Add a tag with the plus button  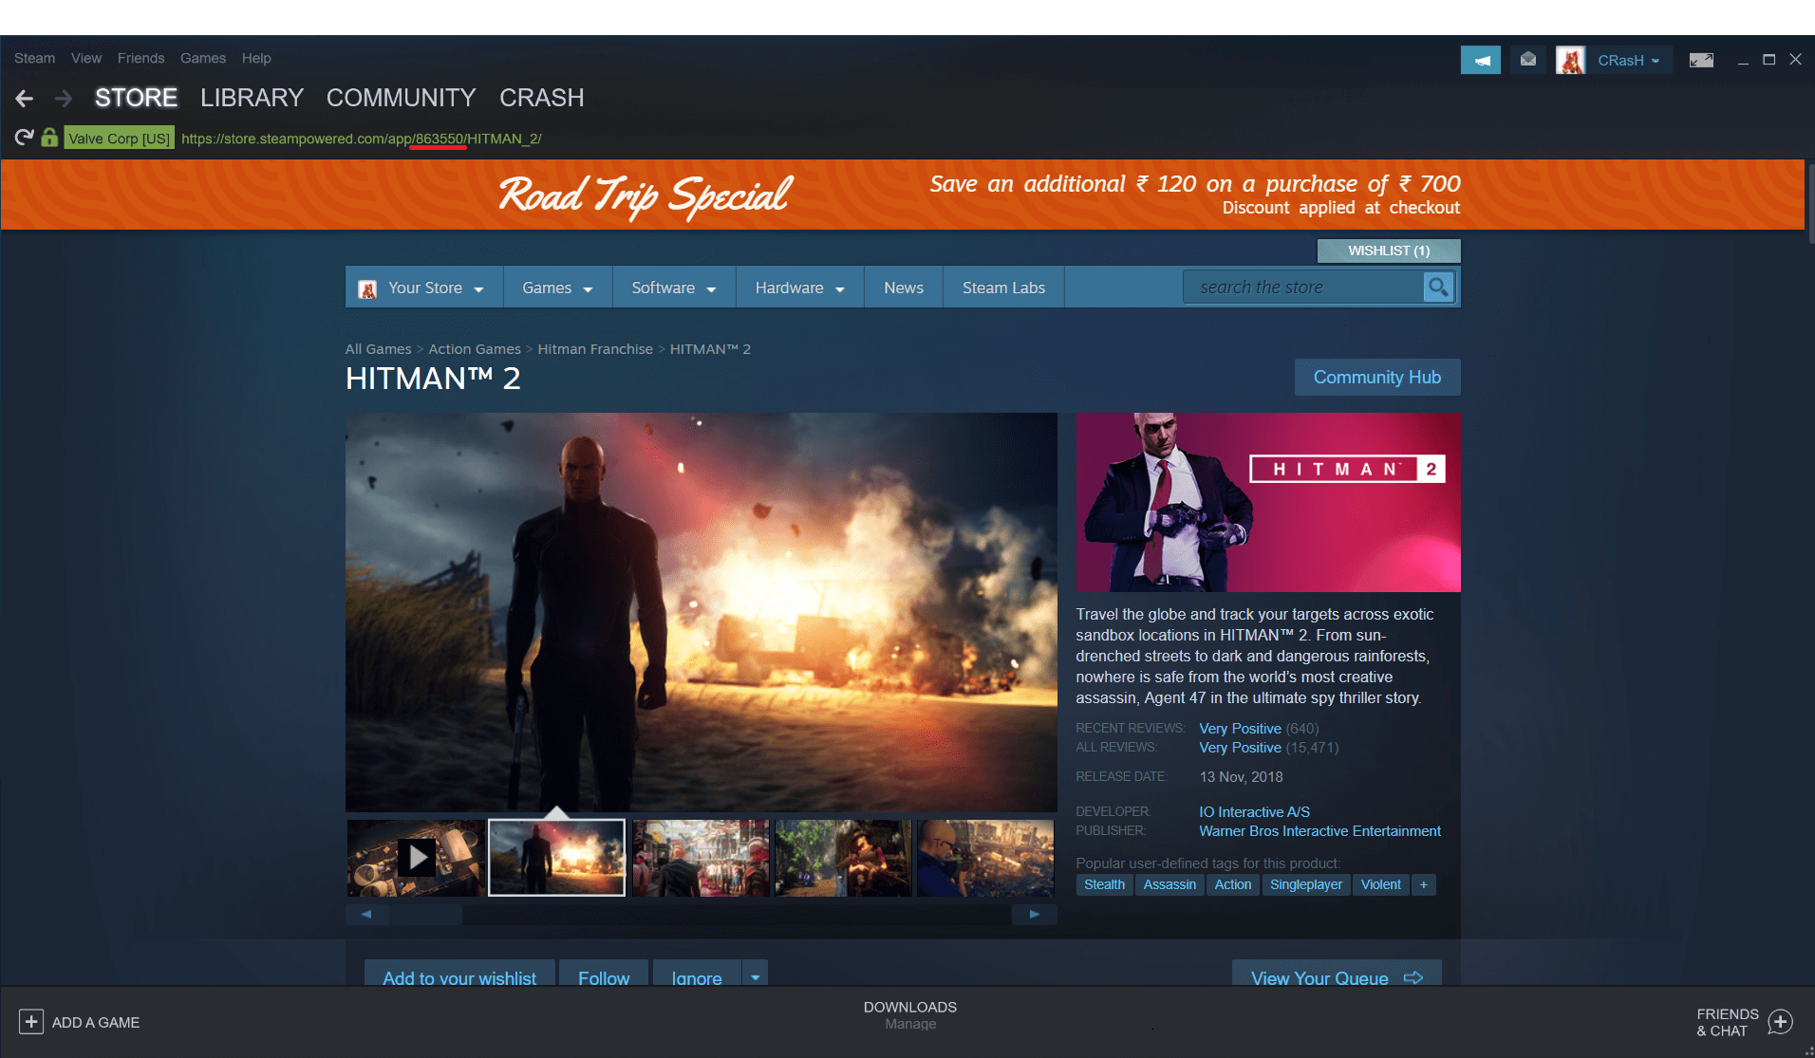[1423, 884]
